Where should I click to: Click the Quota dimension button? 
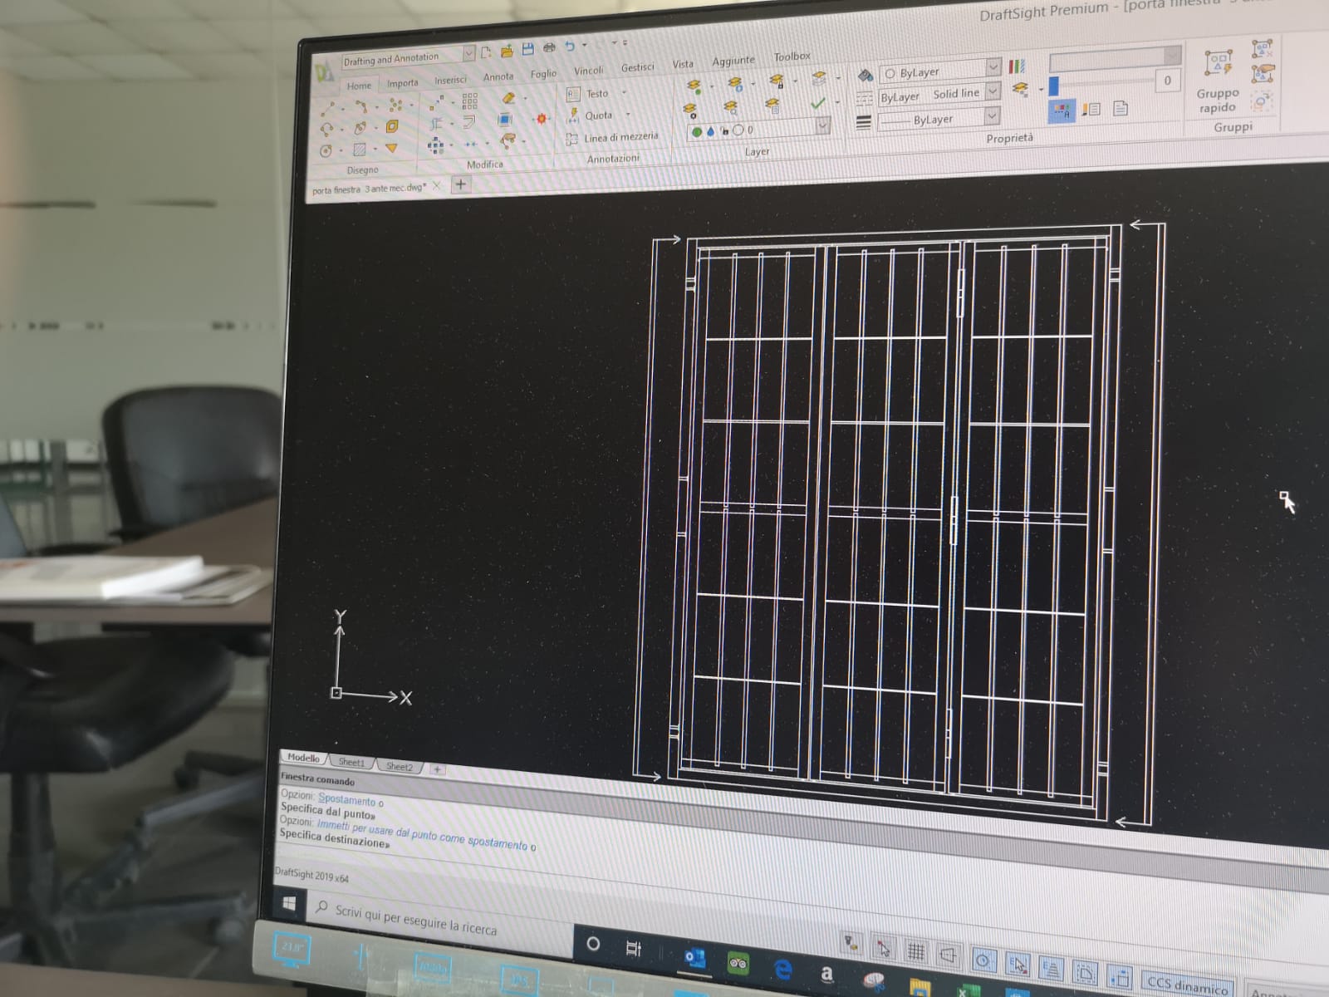pos(590,116)
